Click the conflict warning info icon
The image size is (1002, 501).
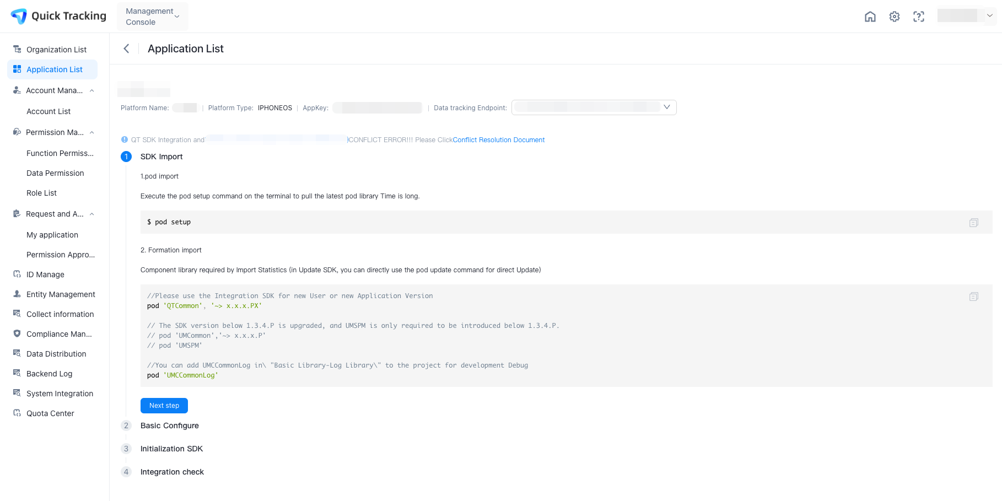125,139
